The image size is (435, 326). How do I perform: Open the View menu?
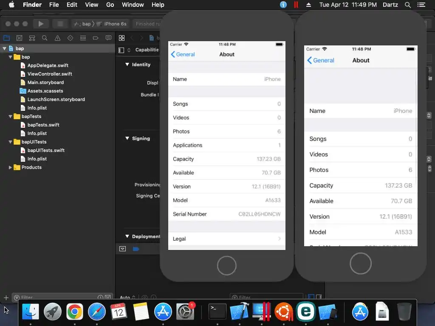tap(92, 5)
